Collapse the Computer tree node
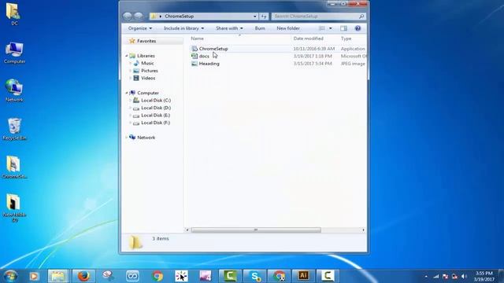Viewport: 504px width, 283px height. pyautogui.click(x=126, y=93)
